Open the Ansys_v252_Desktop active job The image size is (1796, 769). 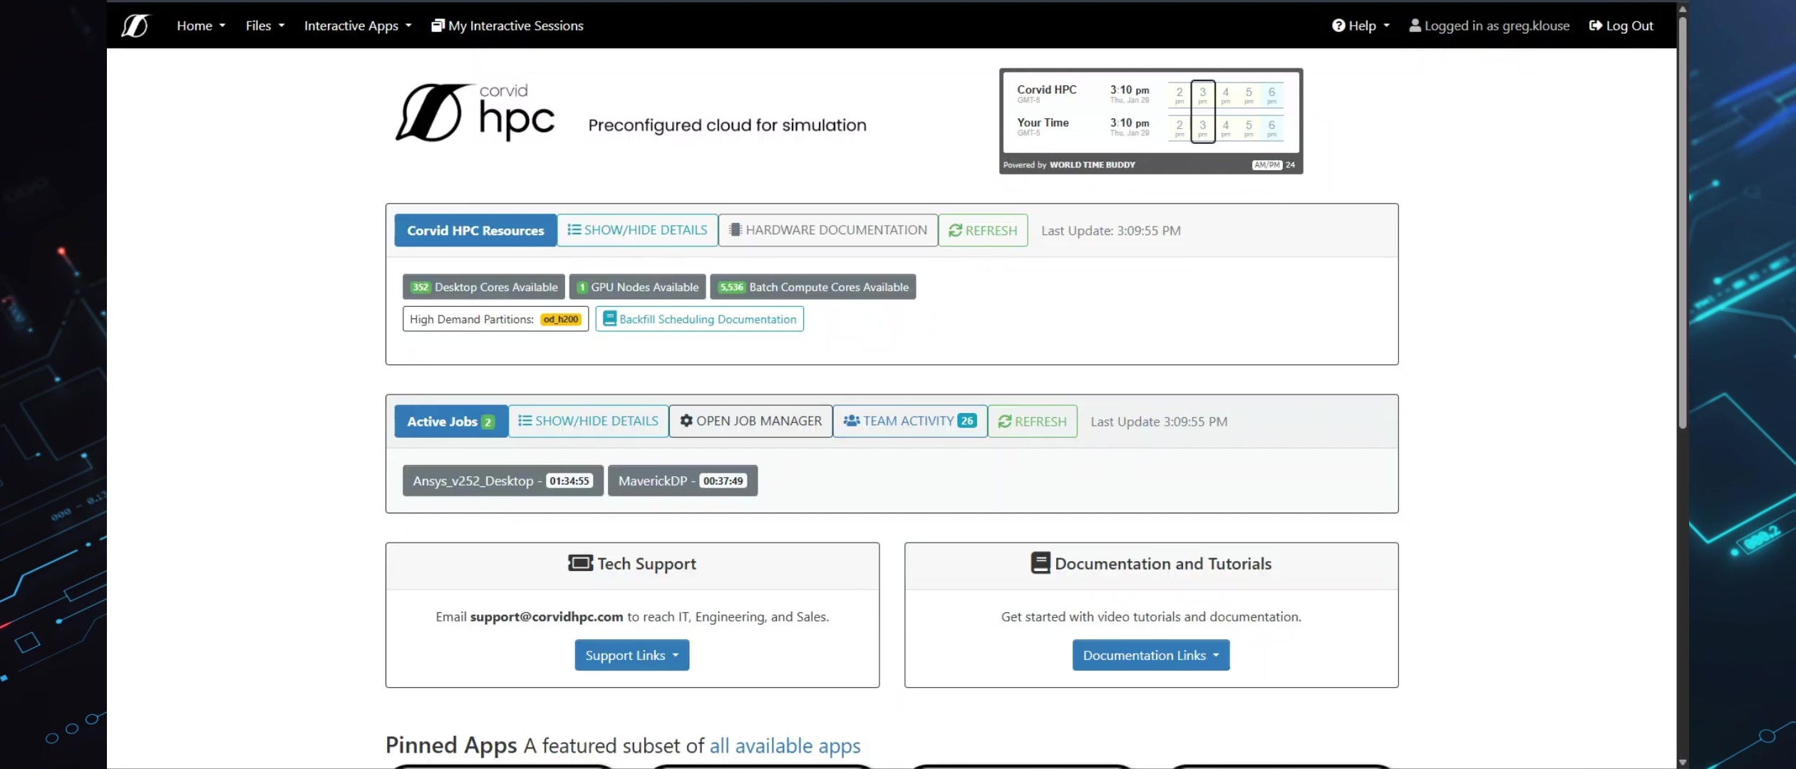(503, 481)
